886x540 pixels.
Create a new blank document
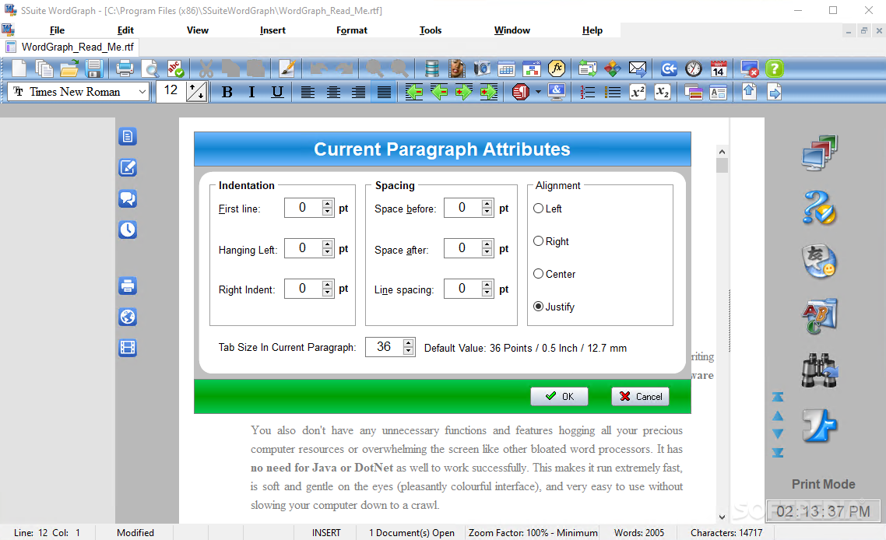19,69
